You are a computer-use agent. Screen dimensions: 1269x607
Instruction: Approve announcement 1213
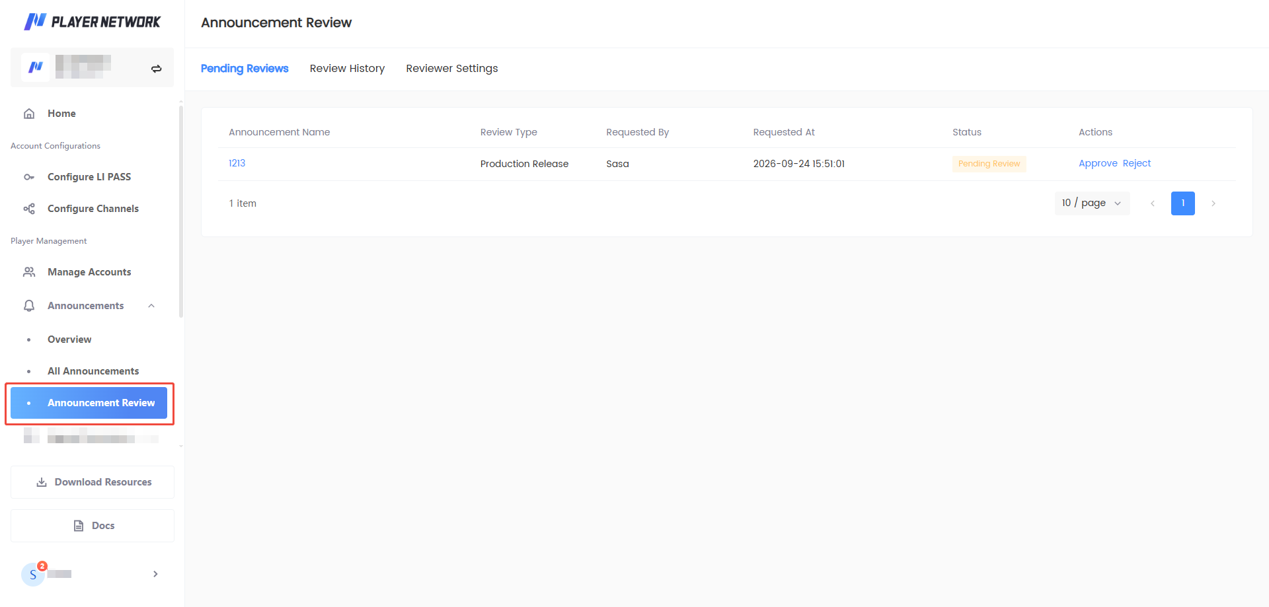[x=1098, y=163]
